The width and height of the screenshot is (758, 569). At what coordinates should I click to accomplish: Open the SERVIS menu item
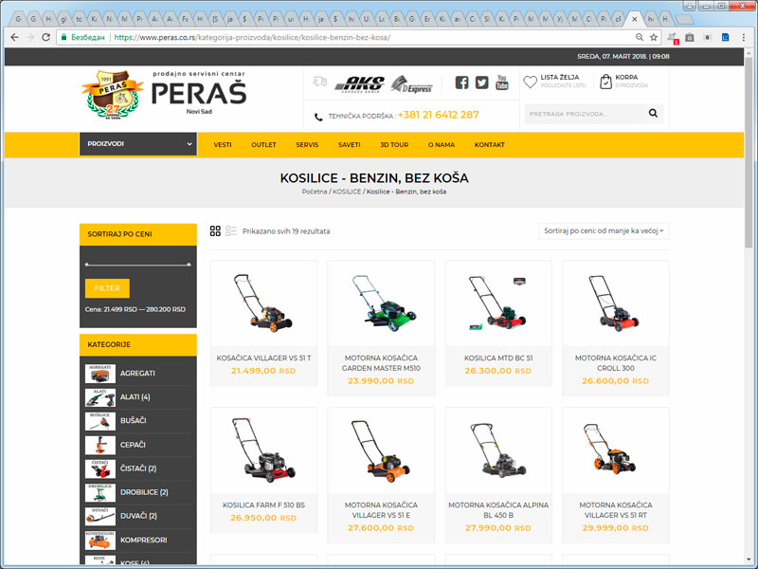click(x=307, y=145)
